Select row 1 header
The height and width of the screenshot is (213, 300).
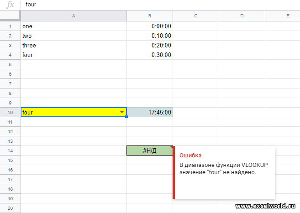(10, 26)
